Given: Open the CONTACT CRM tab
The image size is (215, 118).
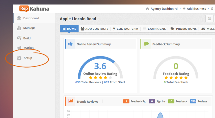Looking at the screenshot, I should click(x=125, y=29).
